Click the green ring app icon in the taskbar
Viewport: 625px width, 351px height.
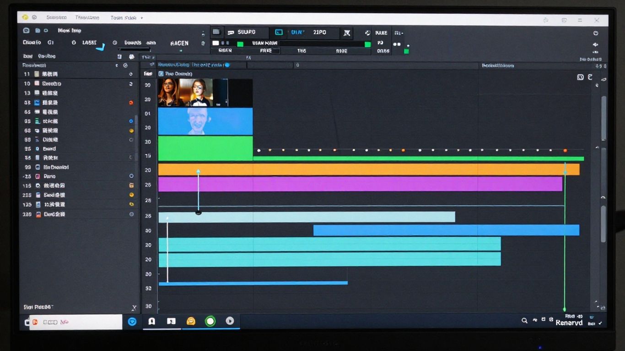pyautogui.click(x=210, y=321)
